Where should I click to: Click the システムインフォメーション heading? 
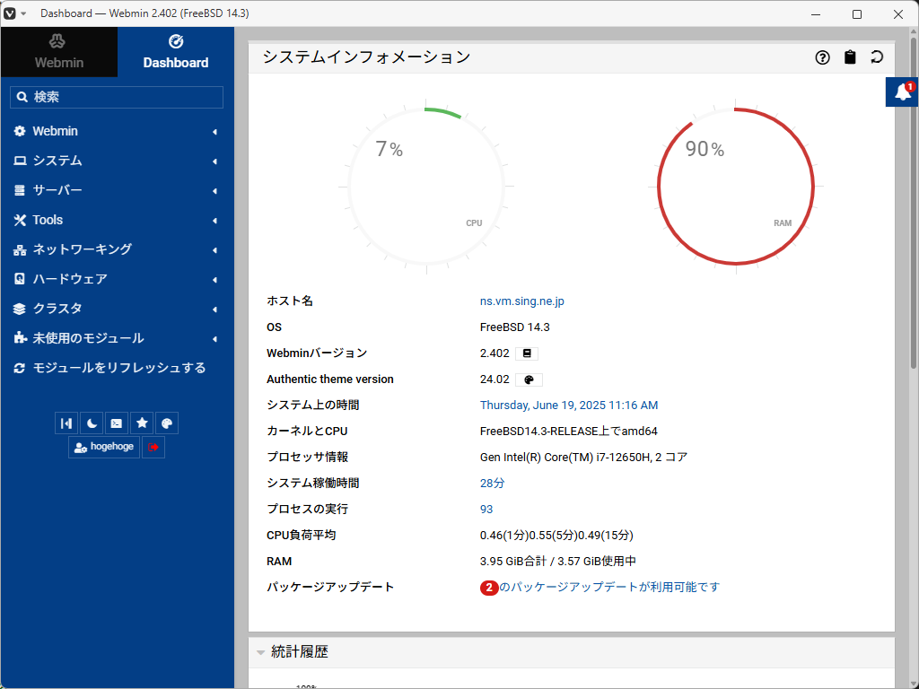point(366,57)
